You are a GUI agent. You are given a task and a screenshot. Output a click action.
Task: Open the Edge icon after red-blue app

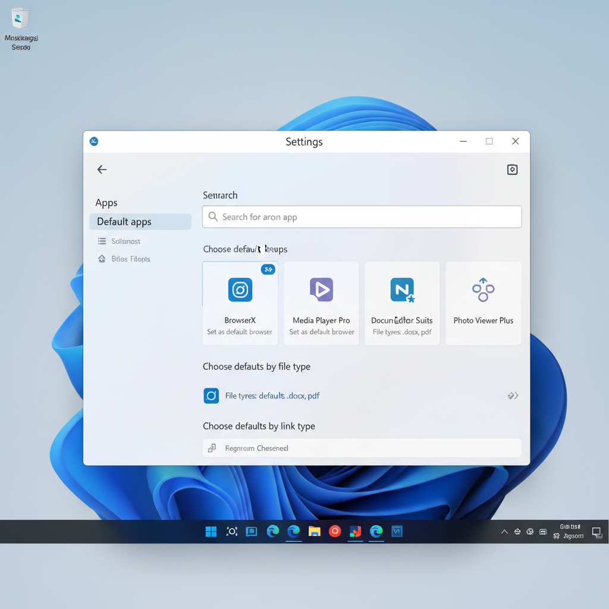point(376,531)
